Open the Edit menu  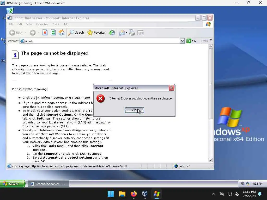click(x=20, y=24)
